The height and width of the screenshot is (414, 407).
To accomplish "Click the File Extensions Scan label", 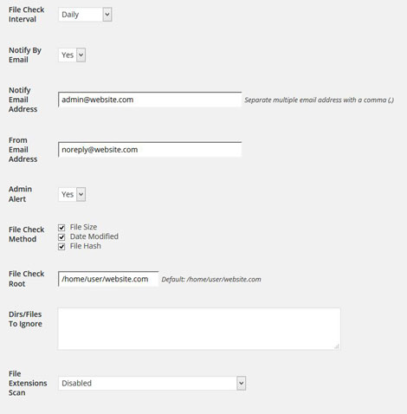I will pyautogui.click(x=28, y=383).
